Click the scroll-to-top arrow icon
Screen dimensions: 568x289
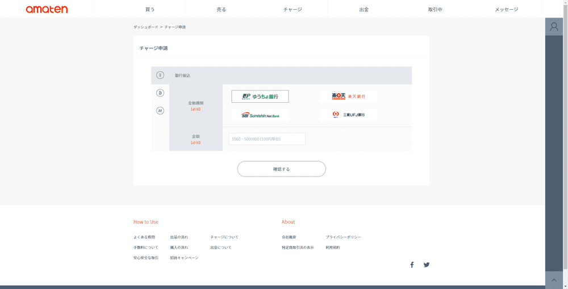pyautogui.click(x=554, y=280)
